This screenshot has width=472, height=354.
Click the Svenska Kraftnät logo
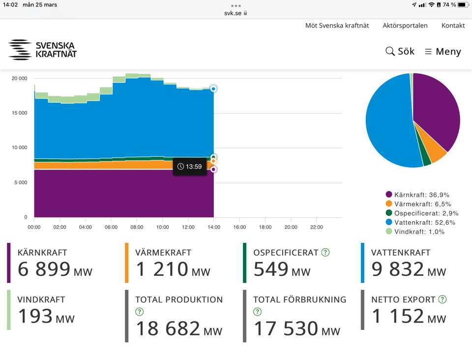click(43, 50)
